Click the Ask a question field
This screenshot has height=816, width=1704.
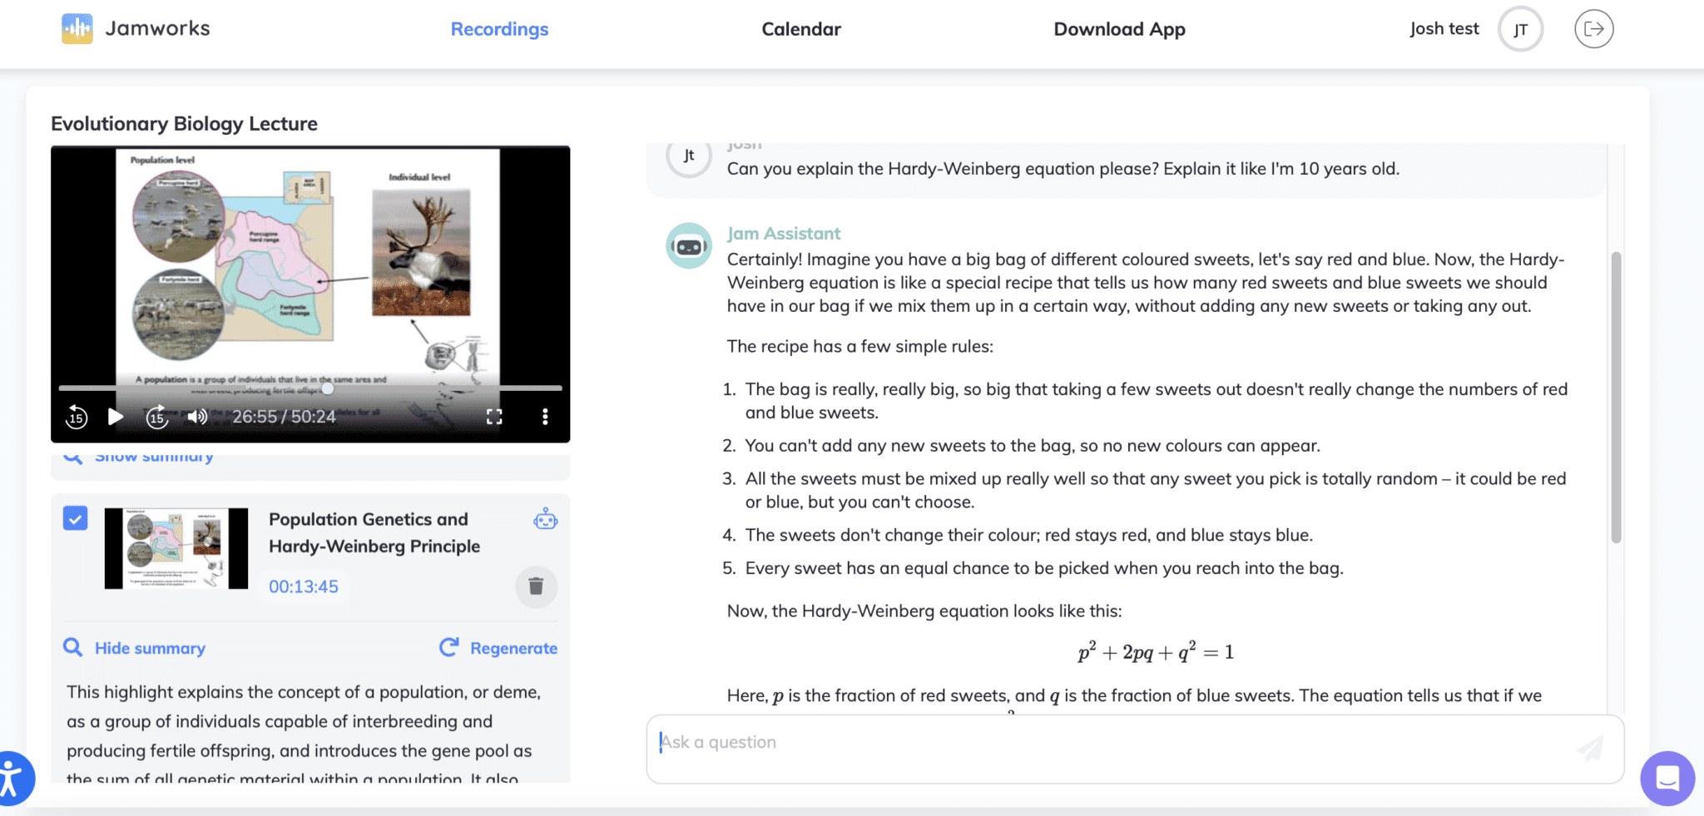click(1115, 743)
